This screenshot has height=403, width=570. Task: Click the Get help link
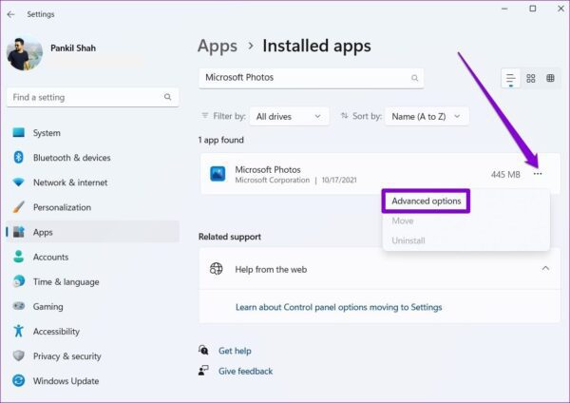[x=235, y=351]
